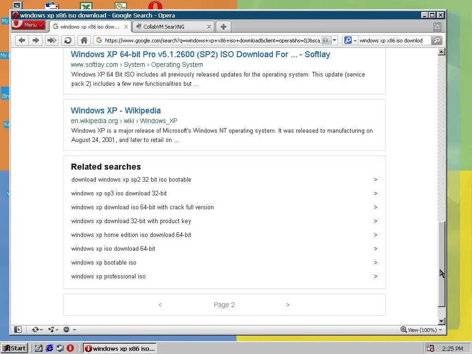Toggle the Opera side panel button
Image resolution: width=472 pixels, height=354 pixels.
point(18,330)
